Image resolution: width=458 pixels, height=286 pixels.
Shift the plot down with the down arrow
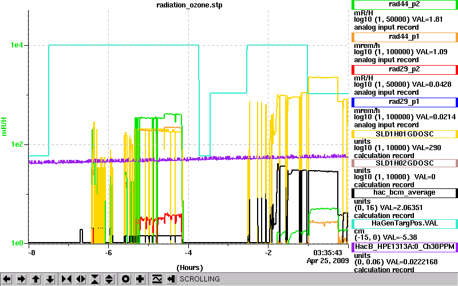point(50,279)
